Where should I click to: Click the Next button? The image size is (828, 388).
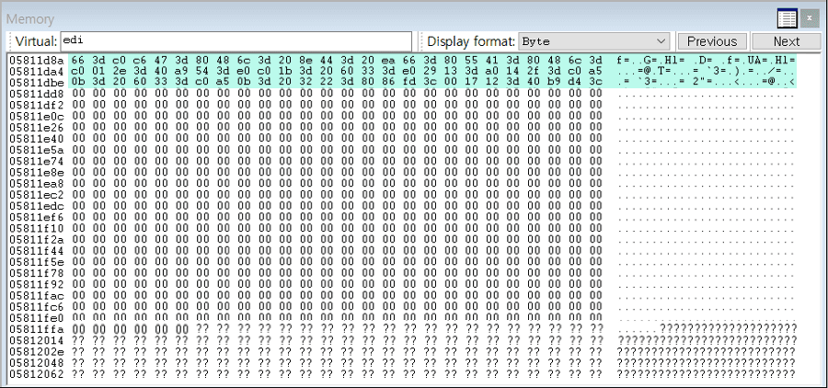(x=787, y=41)
